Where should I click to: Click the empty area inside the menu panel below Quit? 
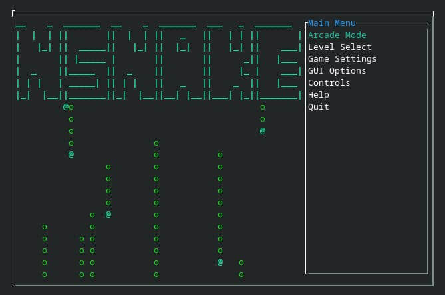pyautogui.click(x=366, y=193)
